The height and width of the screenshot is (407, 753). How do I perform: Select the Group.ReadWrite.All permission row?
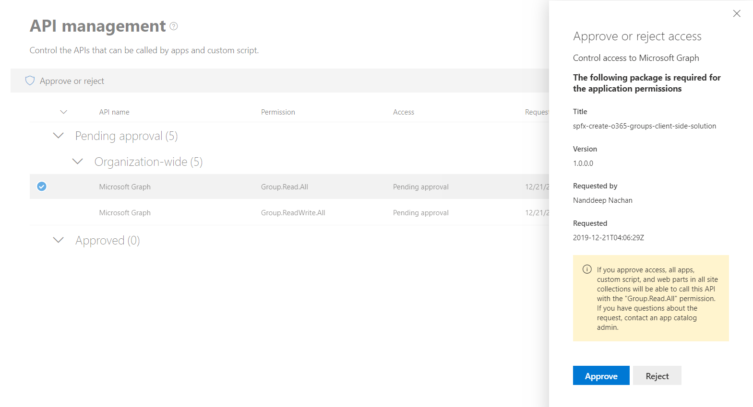click(x=293, y=213)
